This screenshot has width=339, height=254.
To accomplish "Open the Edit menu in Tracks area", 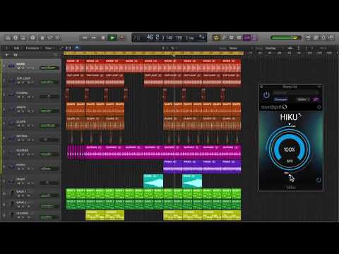I will (16, 48).
